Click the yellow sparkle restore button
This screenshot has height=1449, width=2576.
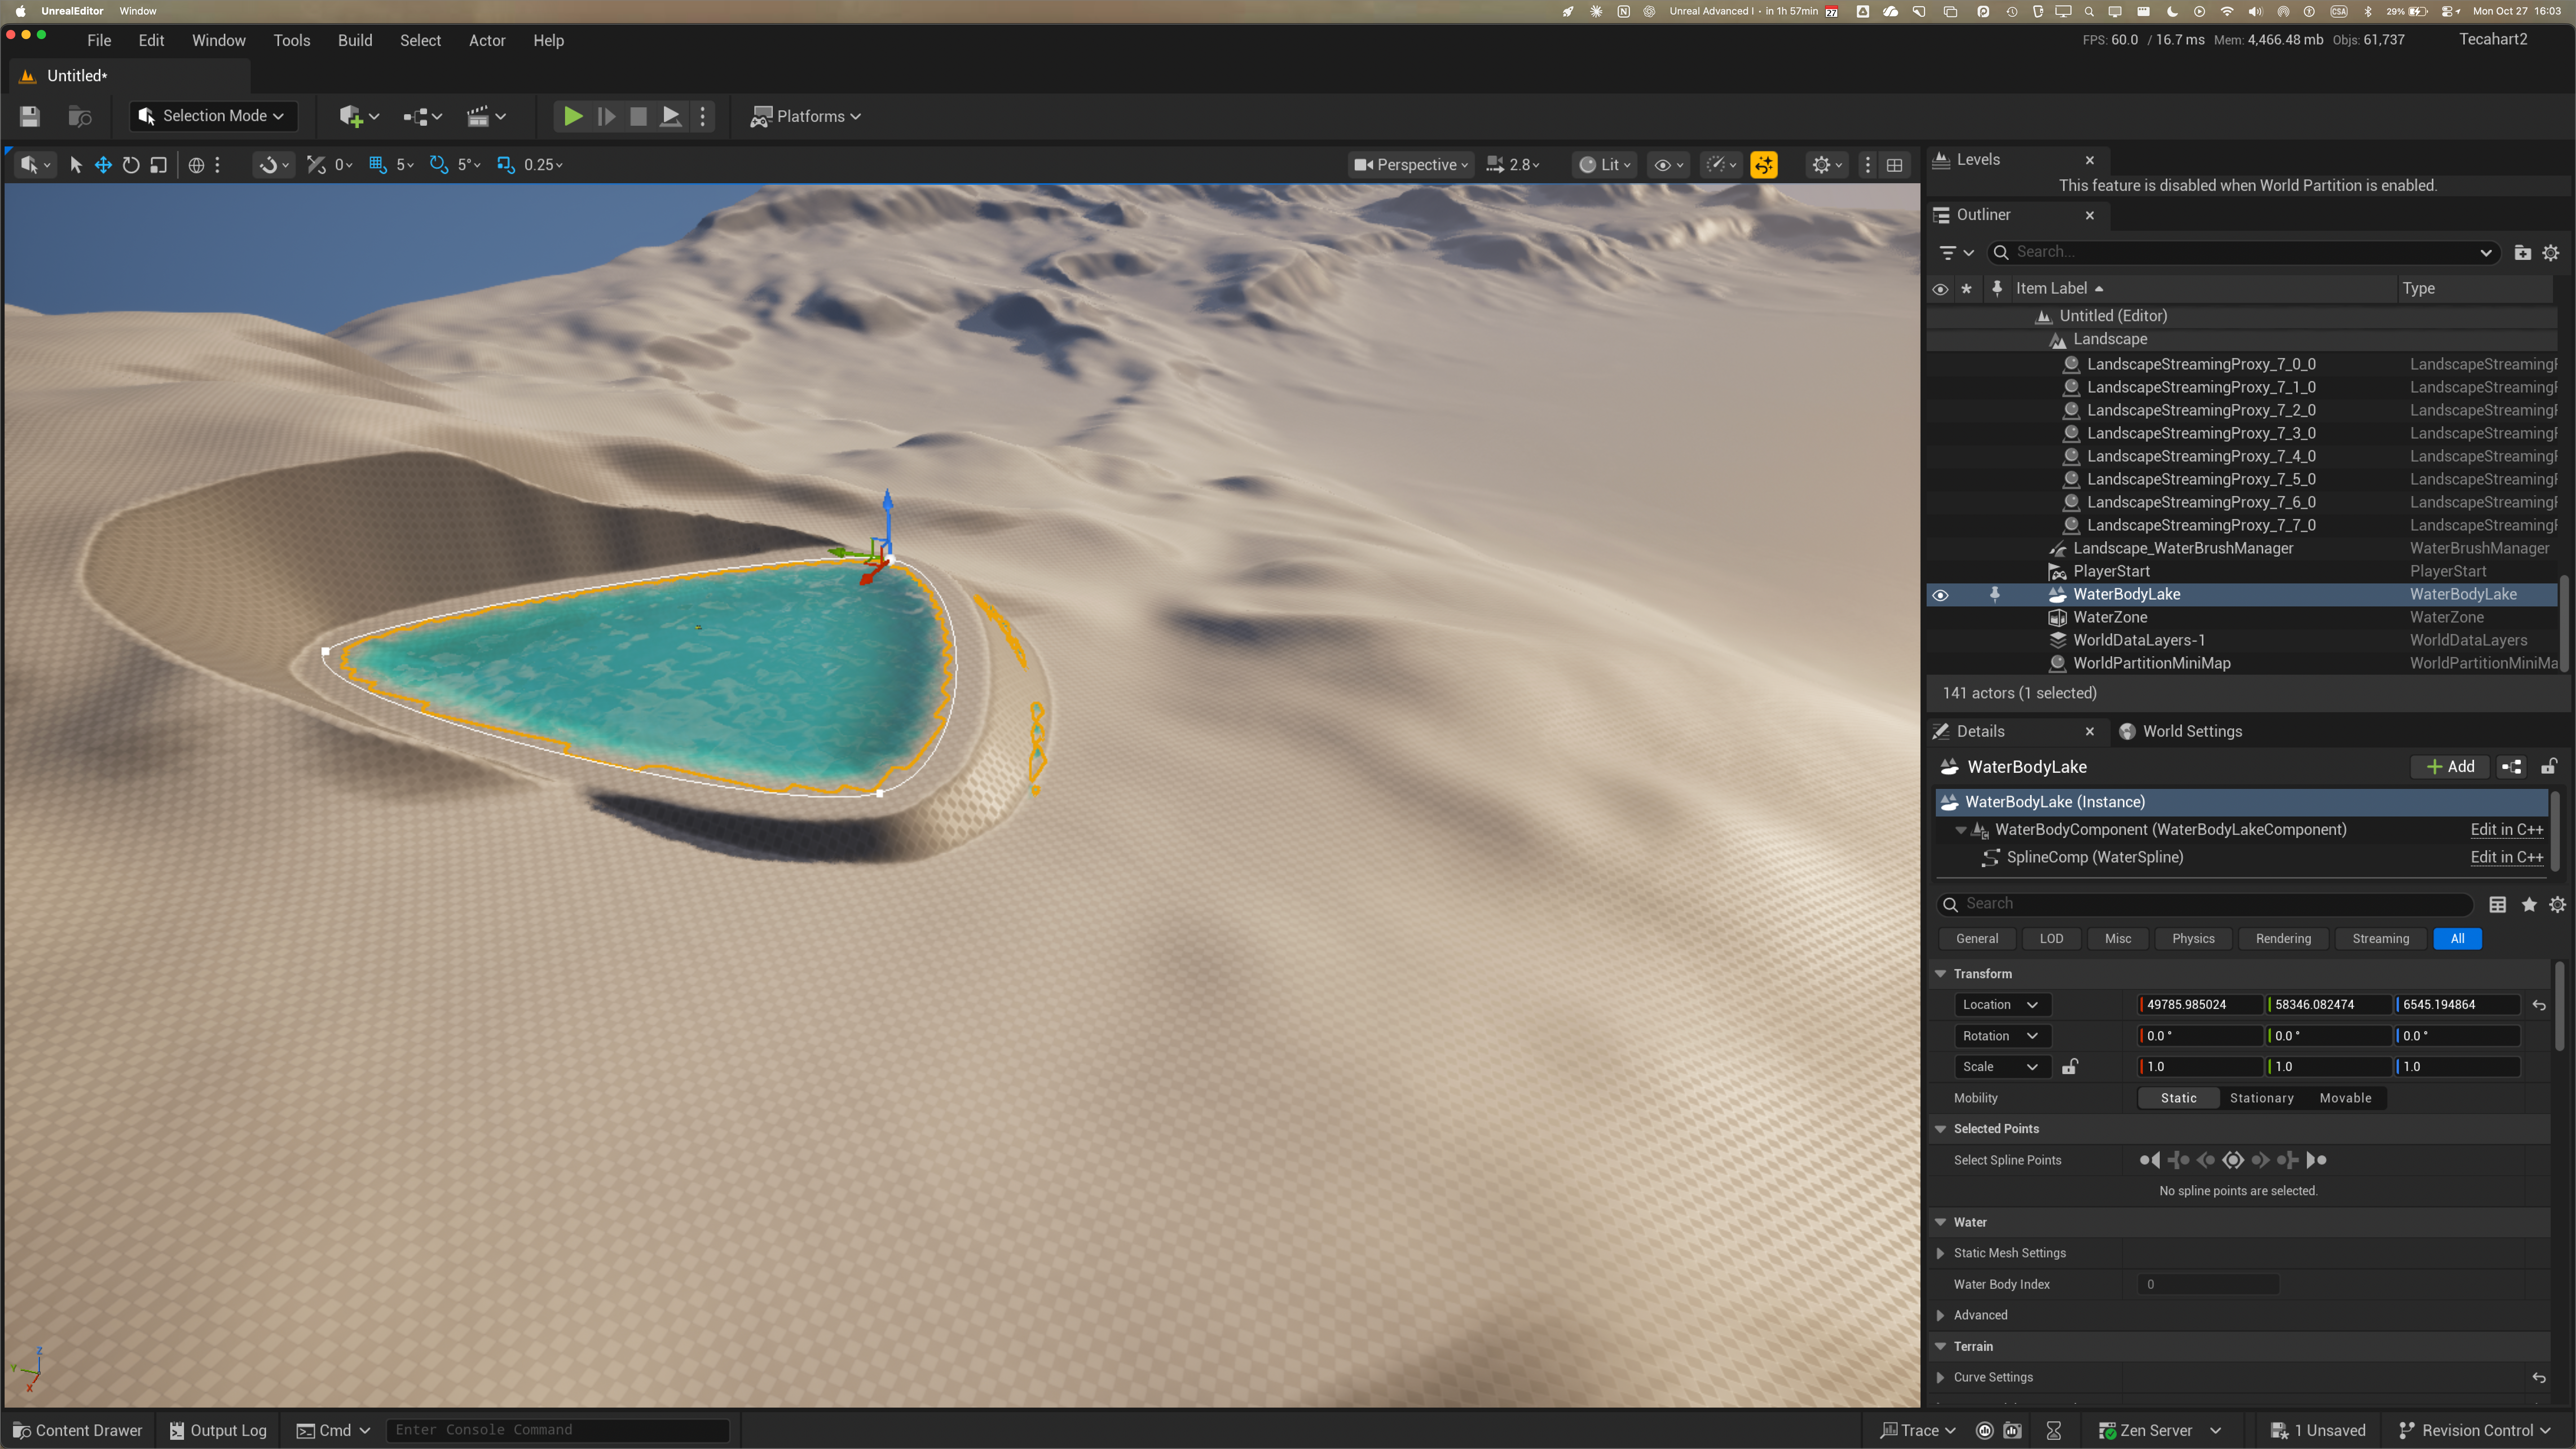(x=1764, y=165)
